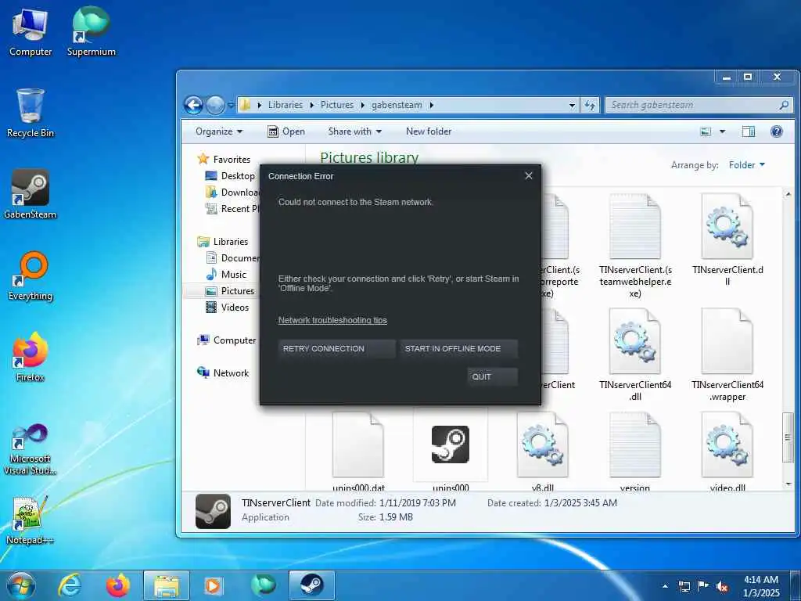Launch Firefox from the taskbar
This screenshot has width=801, height=601.
117,585
